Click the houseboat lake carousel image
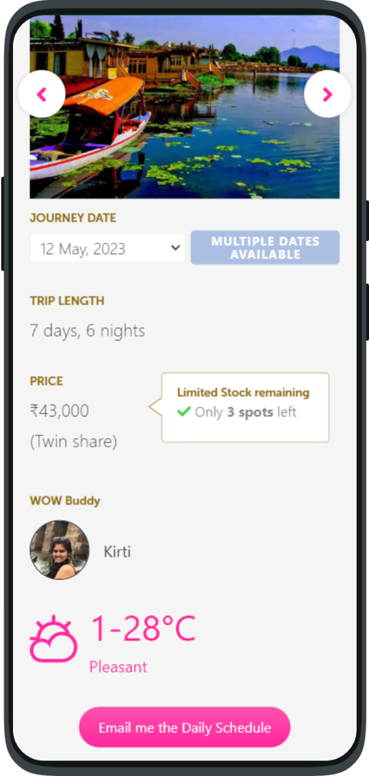The height and width of the screenshot is (776, 369). pos(184,107)
